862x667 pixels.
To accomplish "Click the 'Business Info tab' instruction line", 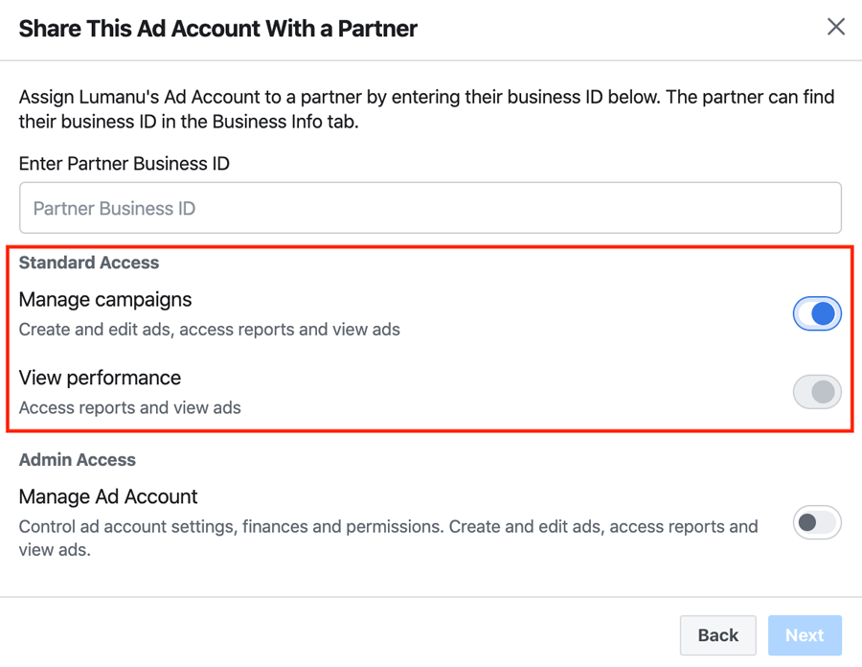I will (189, 122).
